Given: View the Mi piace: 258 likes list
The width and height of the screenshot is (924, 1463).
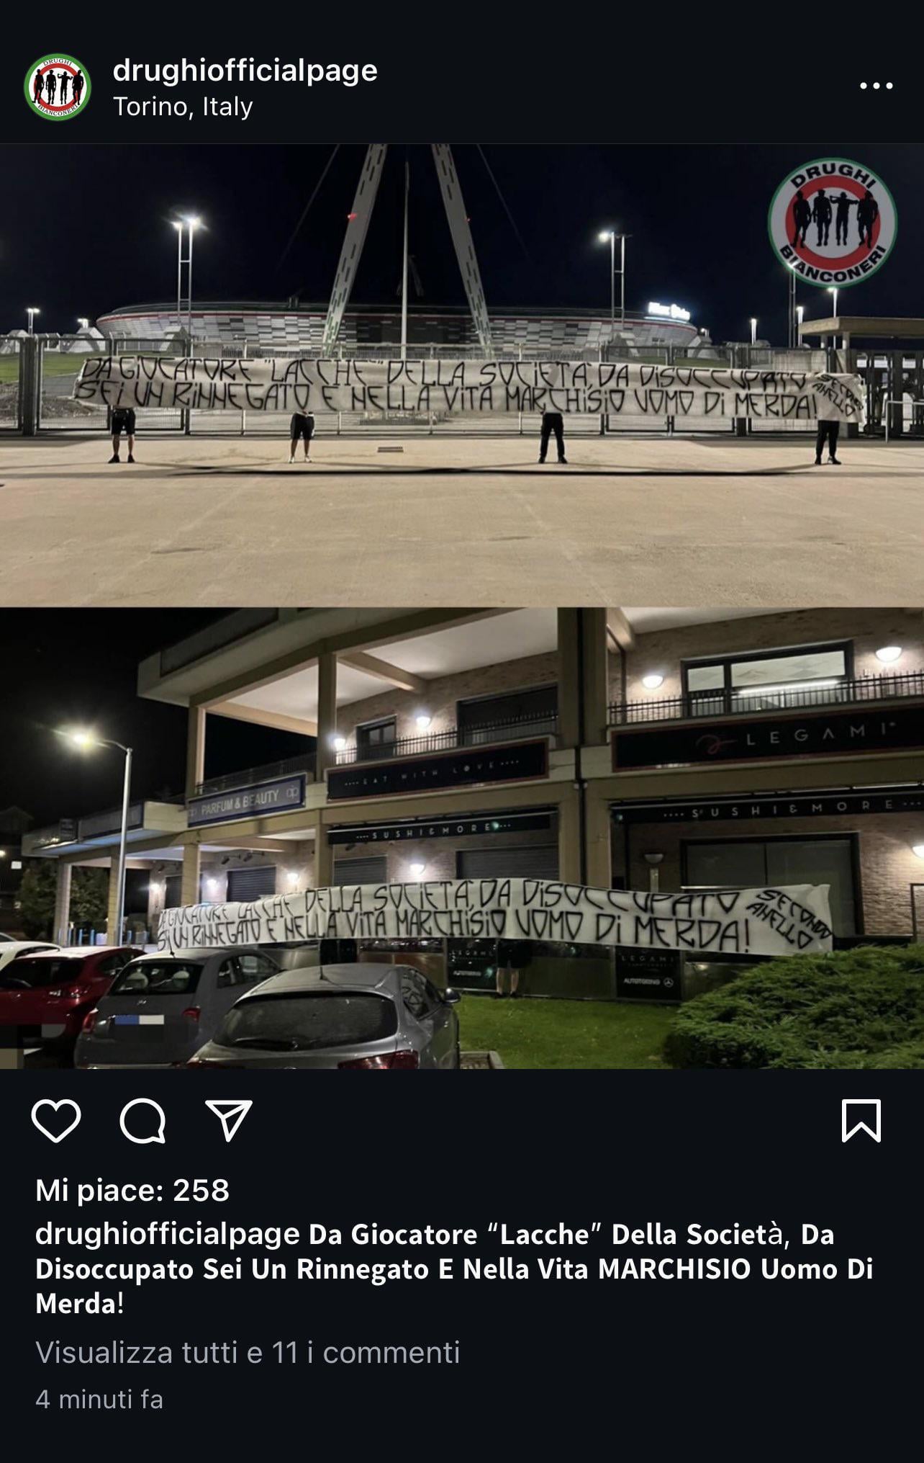Looking at the screenshot, I should click(x=132, y=1191).
